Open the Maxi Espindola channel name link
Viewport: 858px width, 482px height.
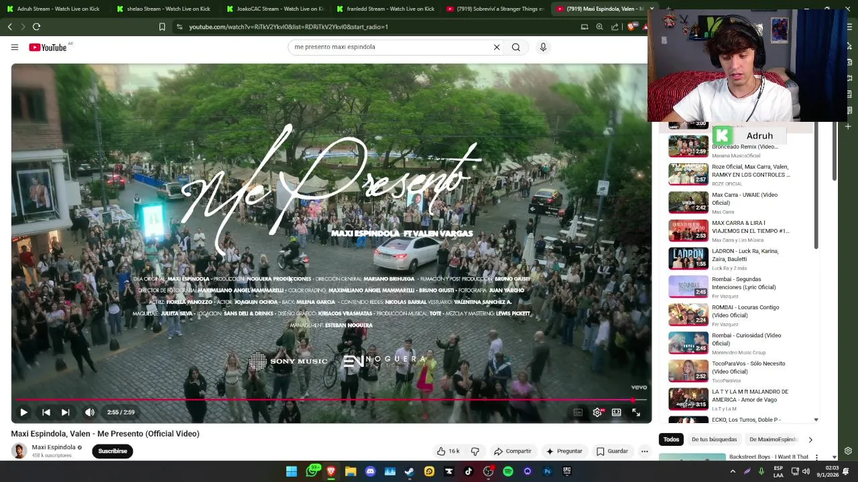(54, 447)
